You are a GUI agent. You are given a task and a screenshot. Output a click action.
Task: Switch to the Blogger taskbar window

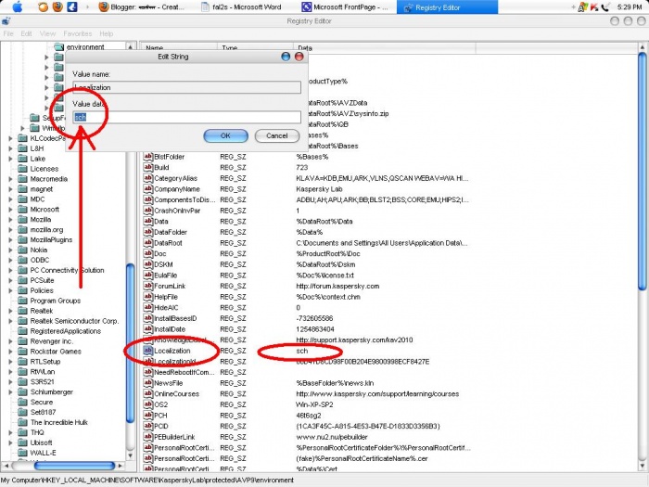pyautogui.click(x=142, y=6)
